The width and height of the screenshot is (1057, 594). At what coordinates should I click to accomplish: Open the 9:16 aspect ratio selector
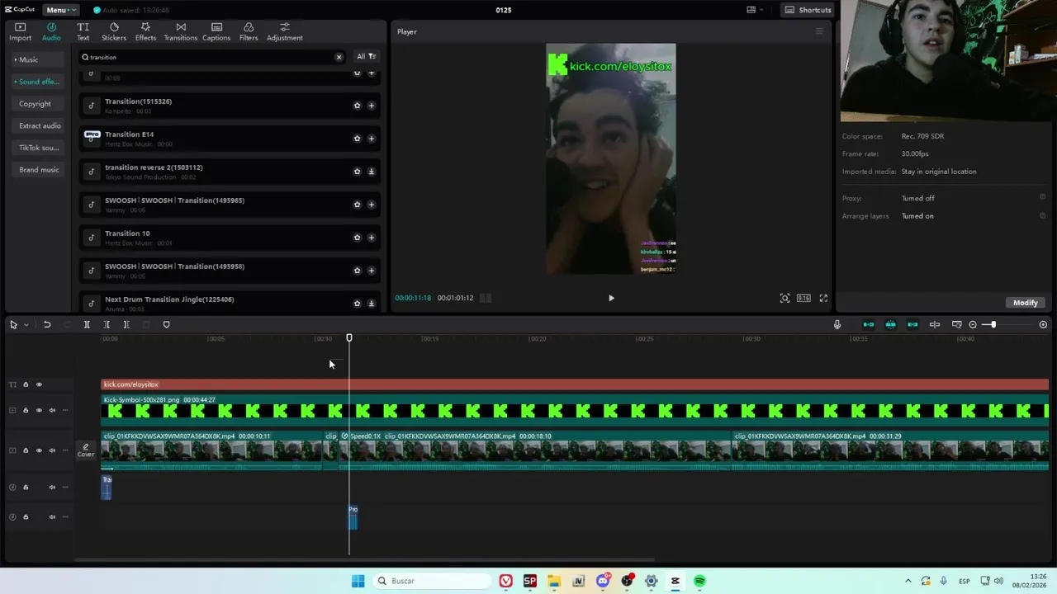[803, 298]
